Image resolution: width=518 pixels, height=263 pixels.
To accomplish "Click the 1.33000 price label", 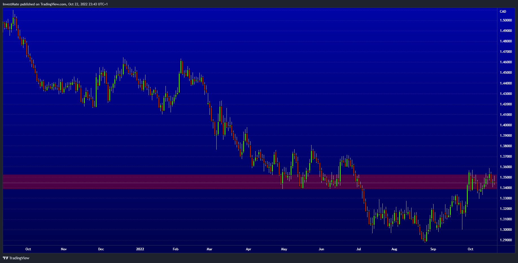I will 506,198.
